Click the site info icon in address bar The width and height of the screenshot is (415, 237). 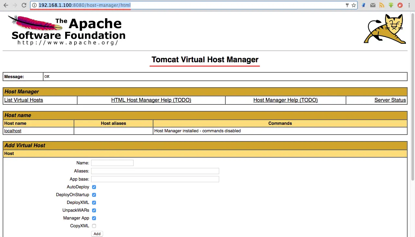(x=34, y=5)
